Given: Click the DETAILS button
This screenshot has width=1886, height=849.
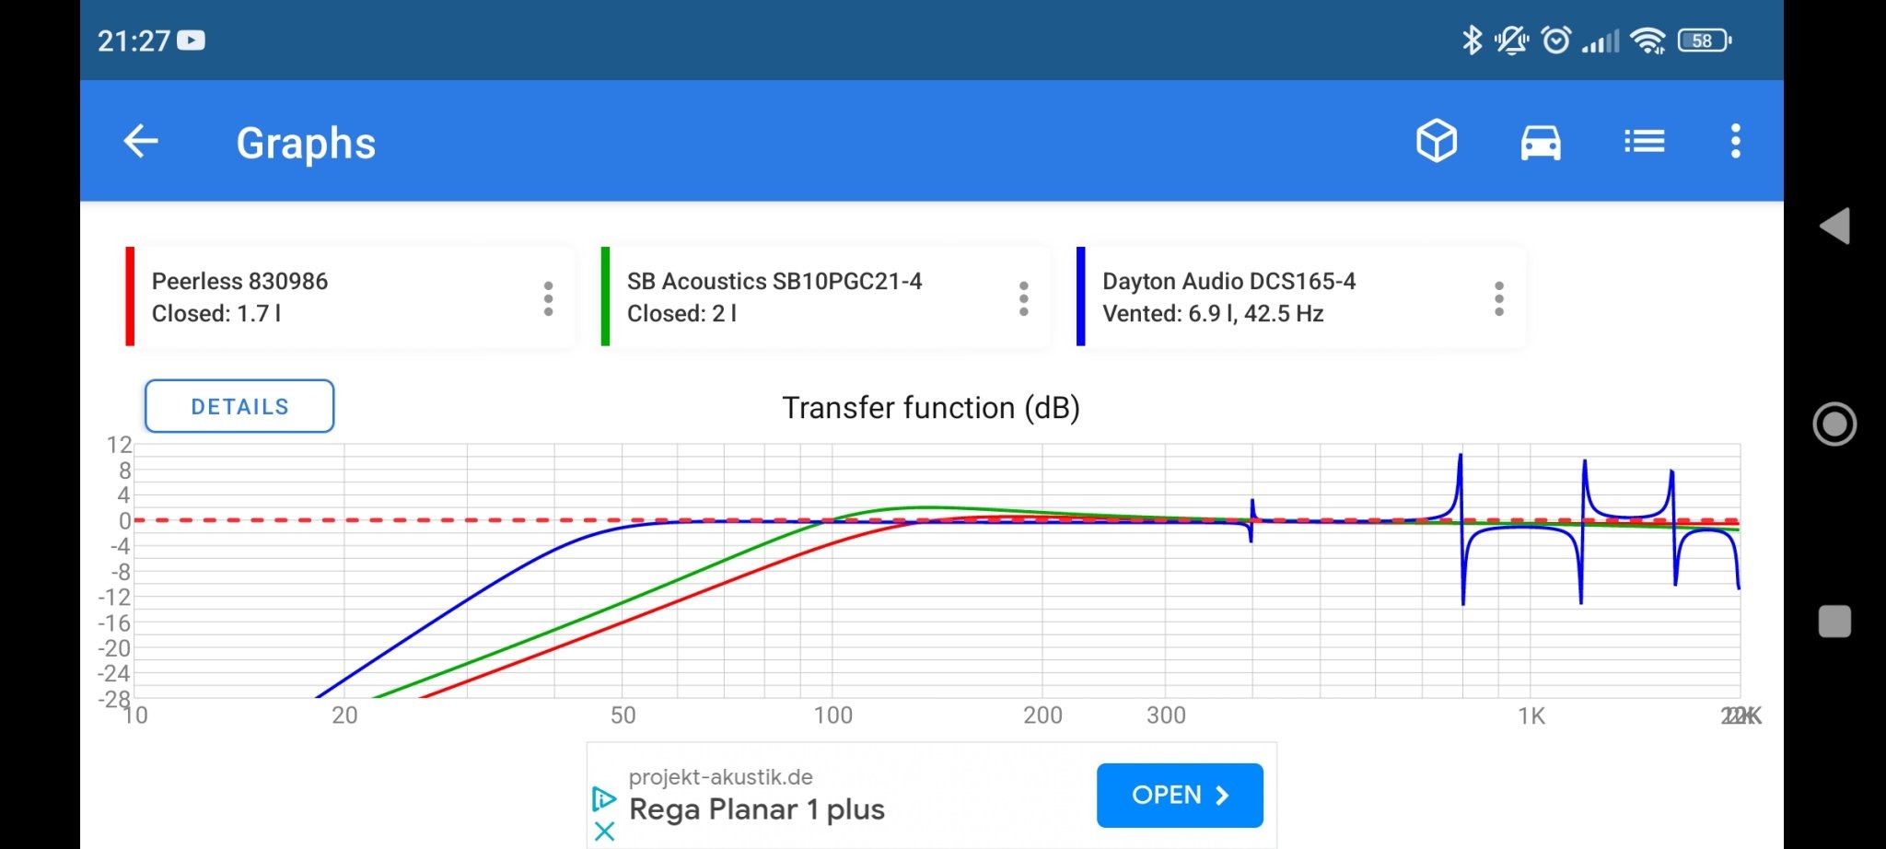Looking at the screenshot, I should click(x=239, y=406).
